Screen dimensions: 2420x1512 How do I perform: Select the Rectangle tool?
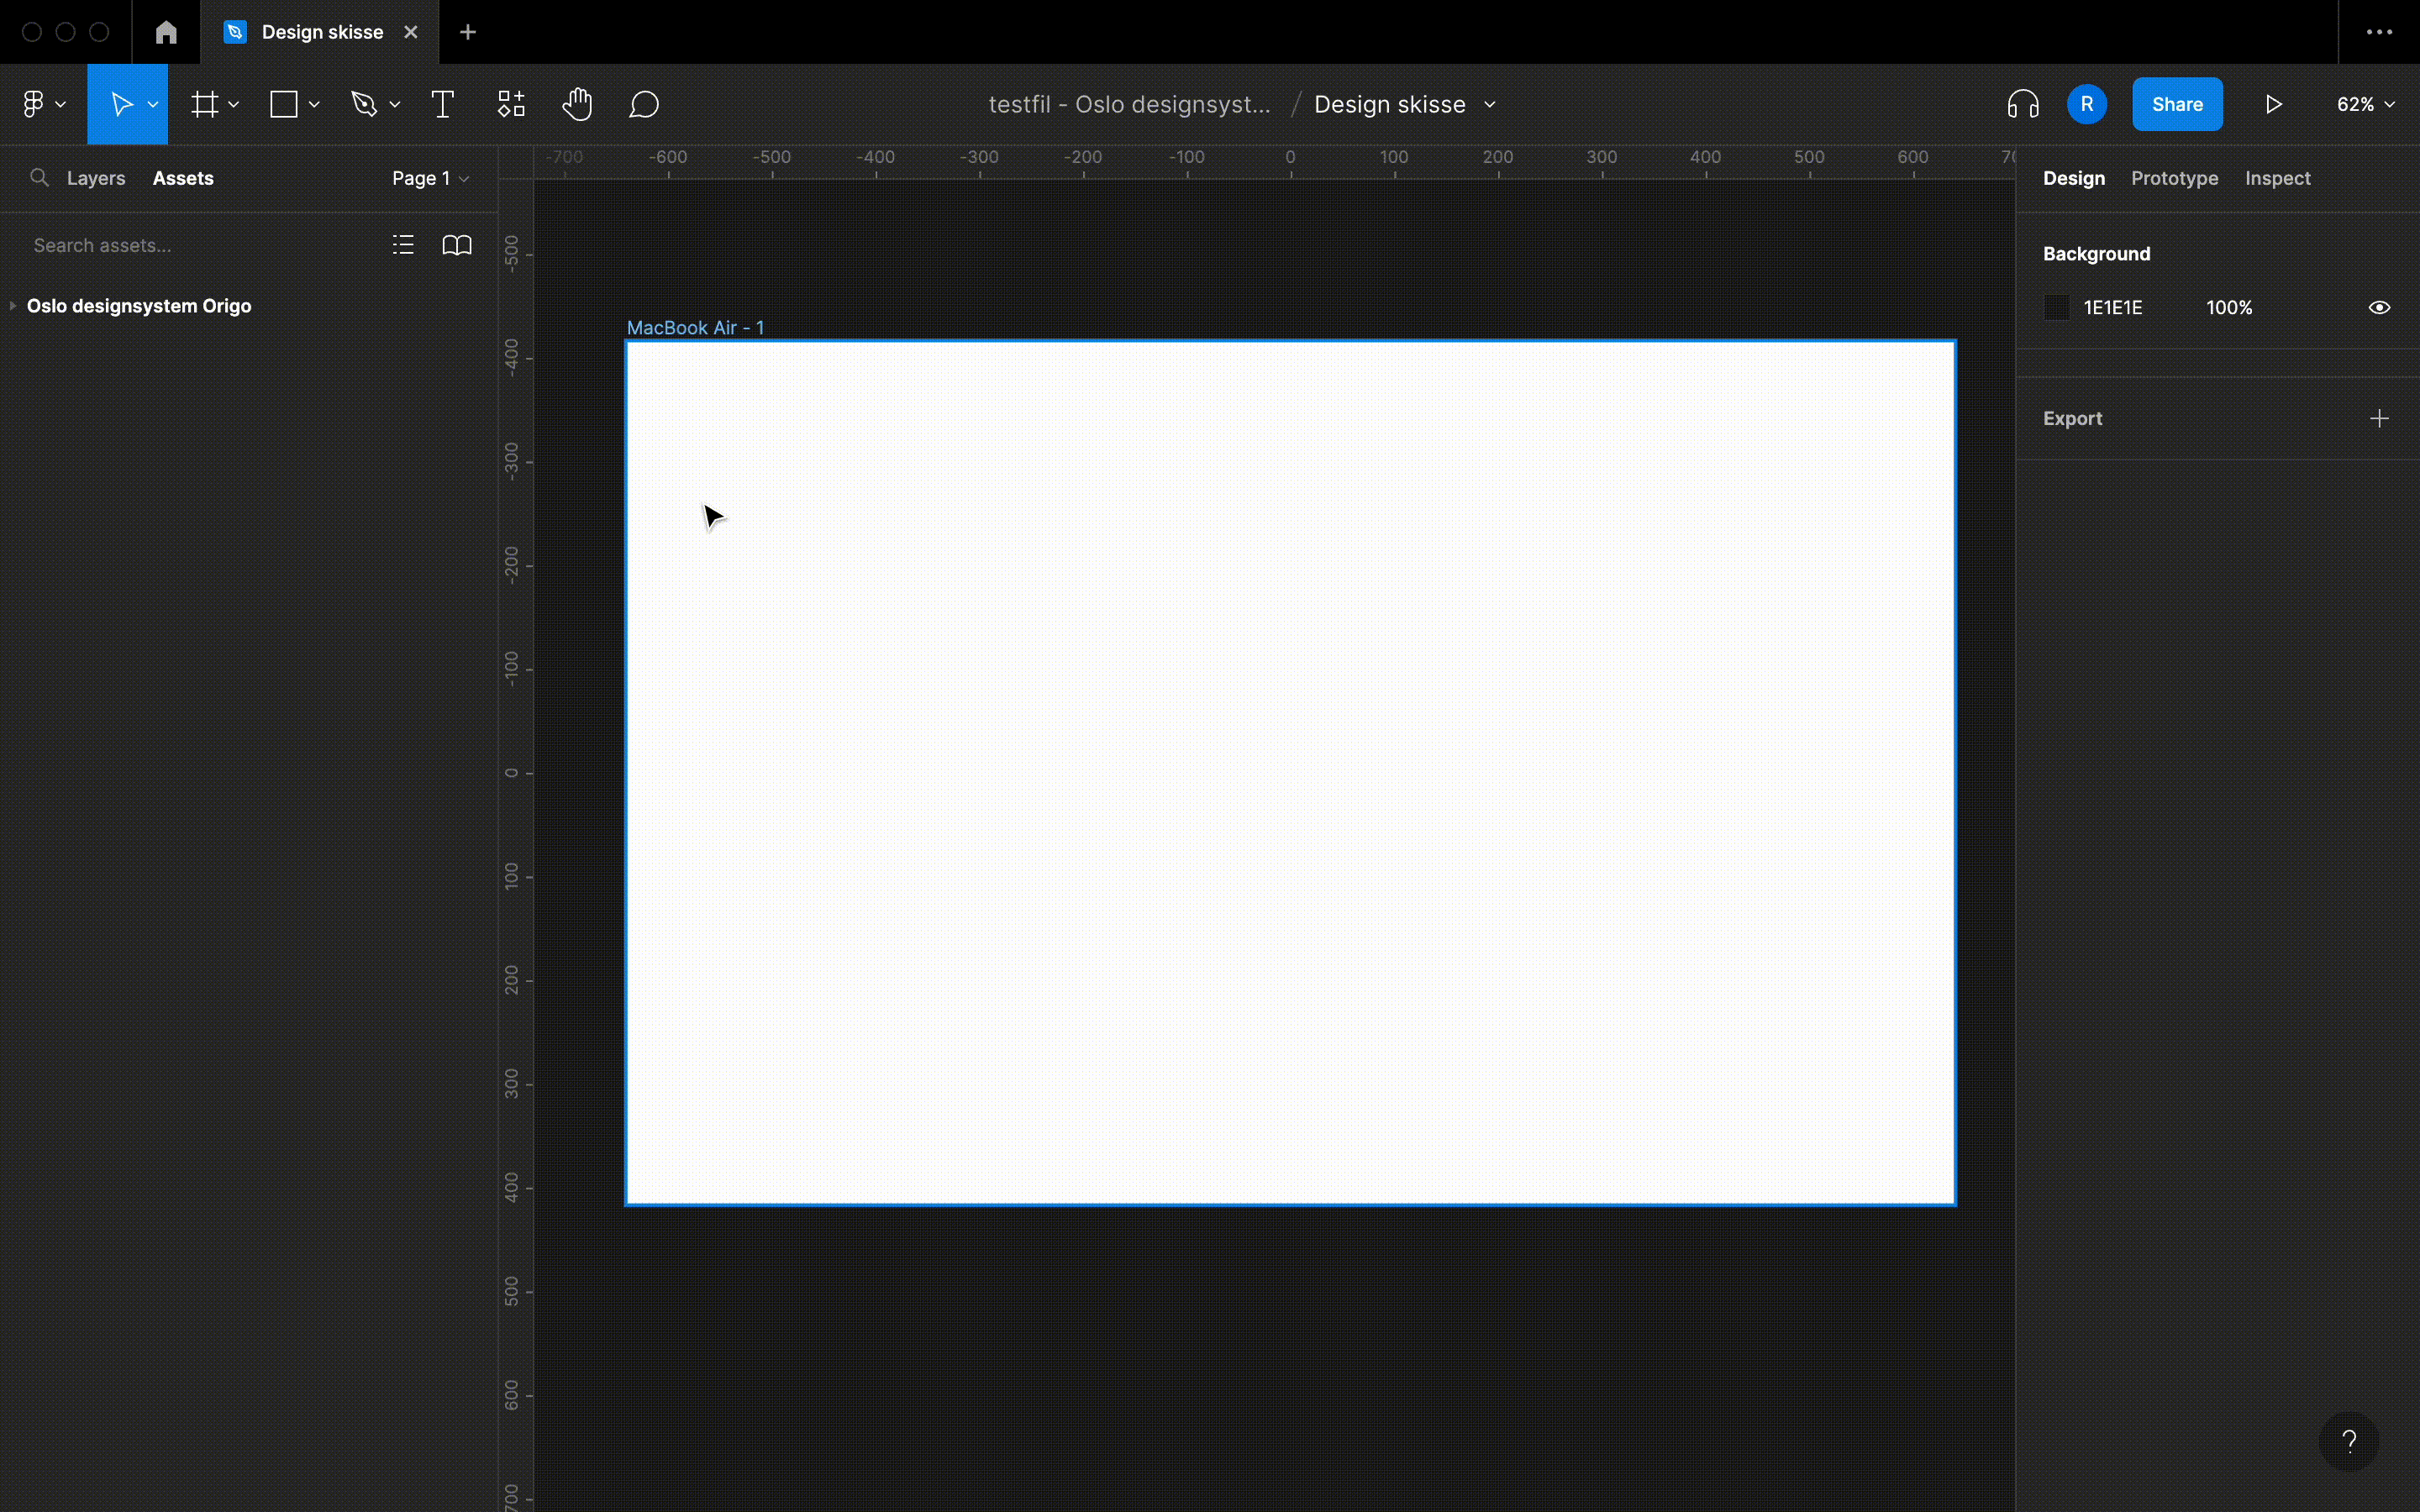[x=285, y=103]
